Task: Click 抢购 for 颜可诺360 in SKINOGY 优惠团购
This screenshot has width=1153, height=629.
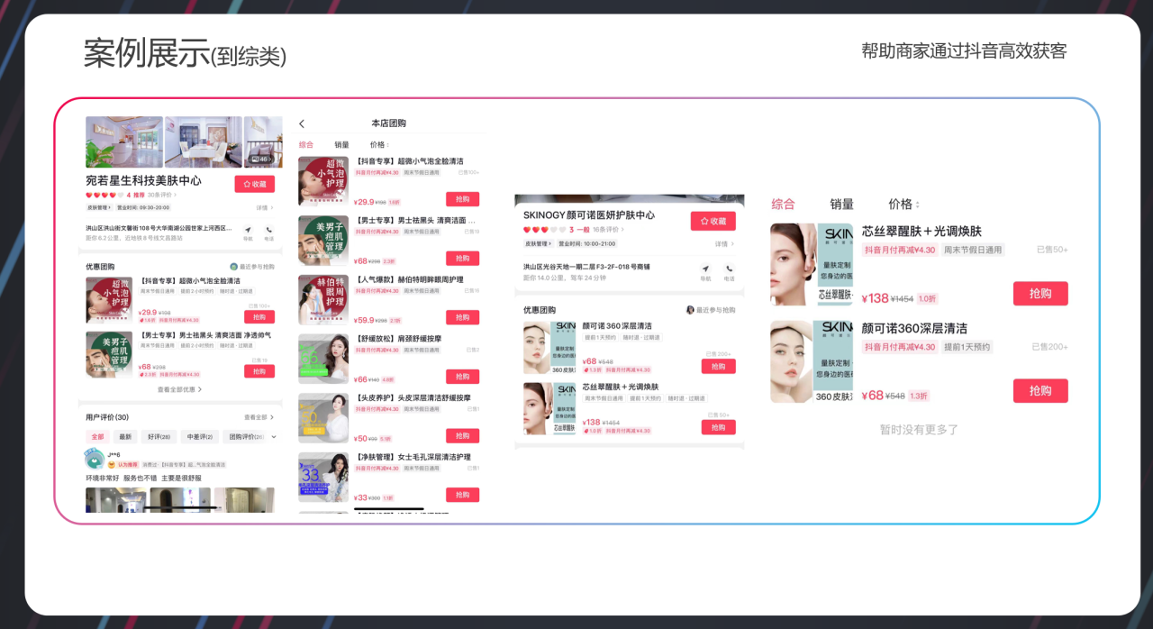Action: click(x=718, y=366)
